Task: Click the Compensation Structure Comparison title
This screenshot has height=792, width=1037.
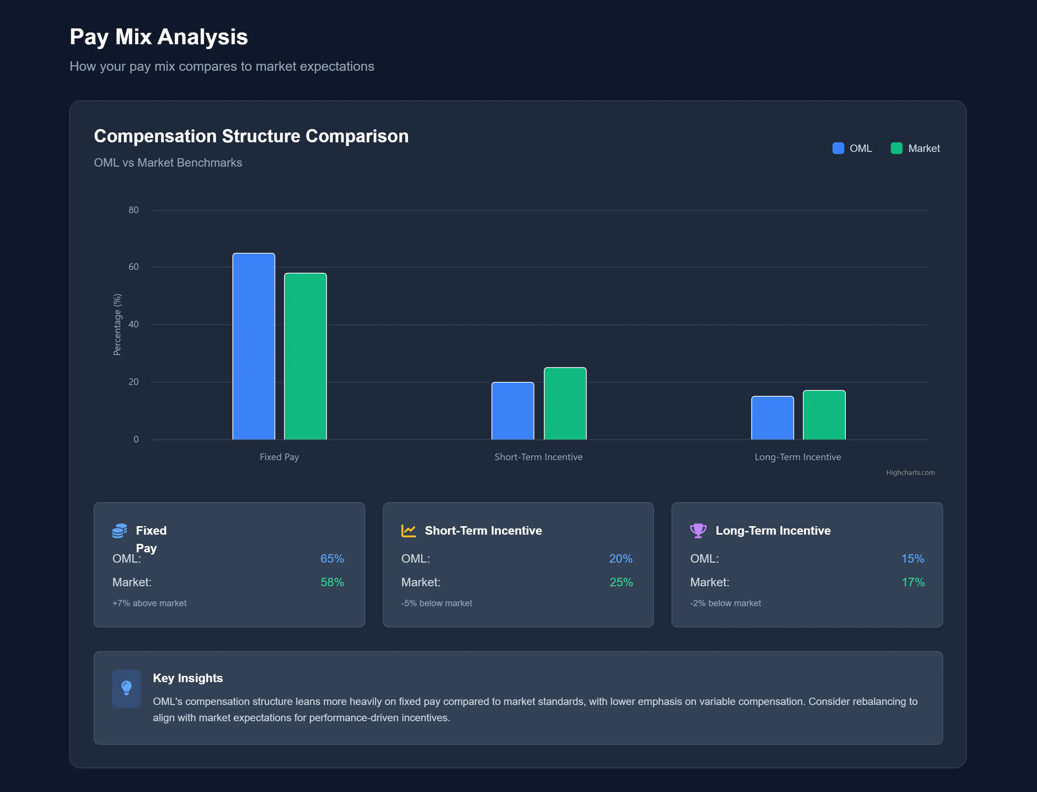Action: click(x=251, y=136)
